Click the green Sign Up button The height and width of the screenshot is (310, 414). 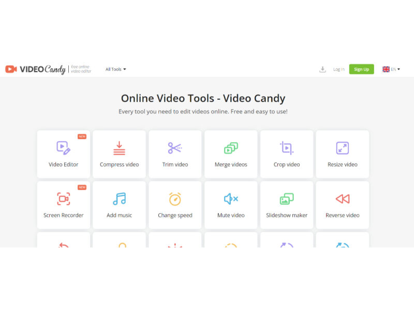tap(361, 69)
